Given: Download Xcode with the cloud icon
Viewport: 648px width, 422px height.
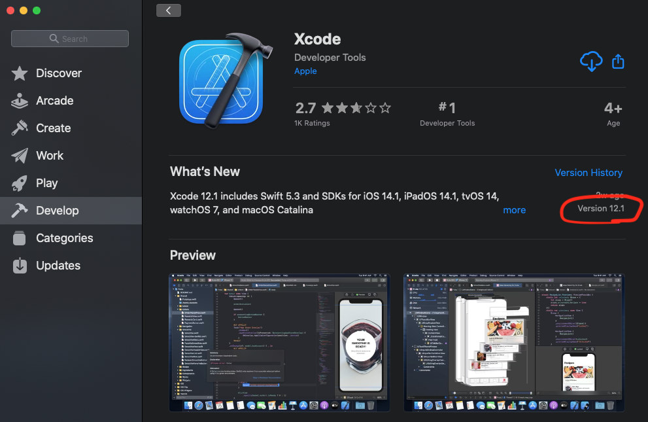Looking at the screenshot, I should coord(591,61).
